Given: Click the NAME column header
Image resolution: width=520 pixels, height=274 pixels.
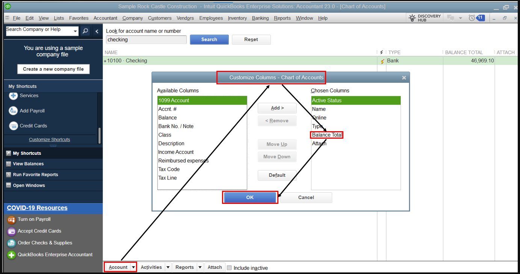Looking at the screenshot, I should coord(111,52).
